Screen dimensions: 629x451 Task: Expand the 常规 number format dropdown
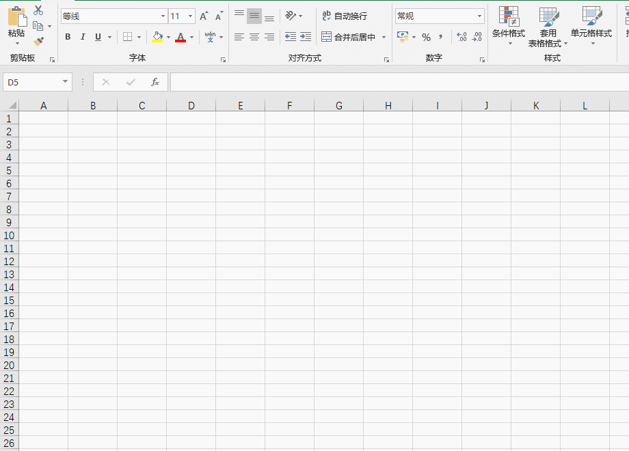479,16
